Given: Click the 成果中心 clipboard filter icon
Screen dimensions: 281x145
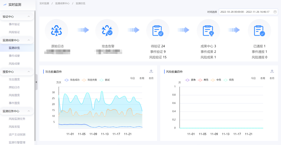Looking at the screenshot, I should point(208,30).
